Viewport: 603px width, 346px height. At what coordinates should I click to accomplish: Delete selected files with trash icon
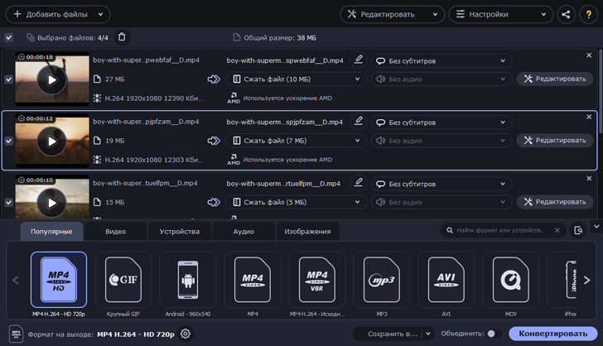coord(123,37)
